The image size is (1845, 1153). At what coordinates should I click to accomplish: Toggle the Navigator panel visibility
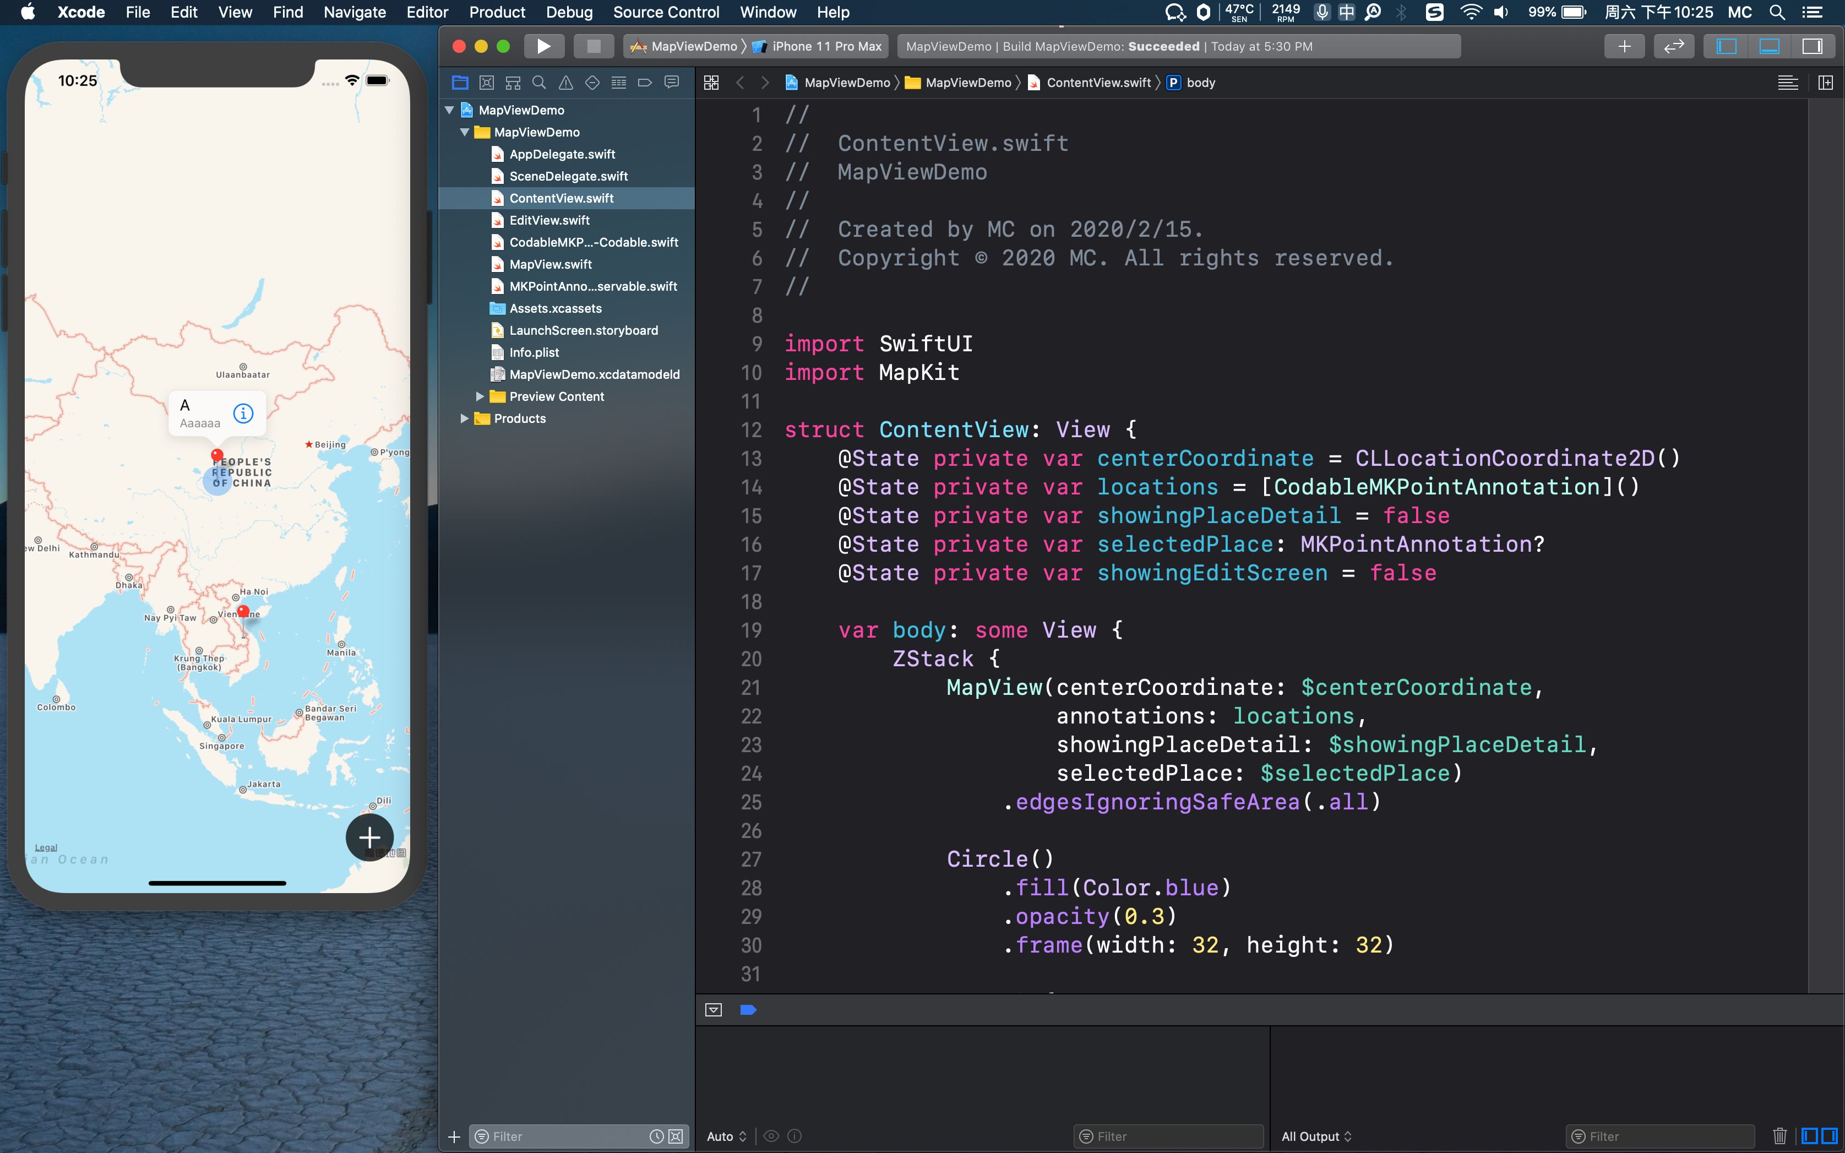(1726, 46)
